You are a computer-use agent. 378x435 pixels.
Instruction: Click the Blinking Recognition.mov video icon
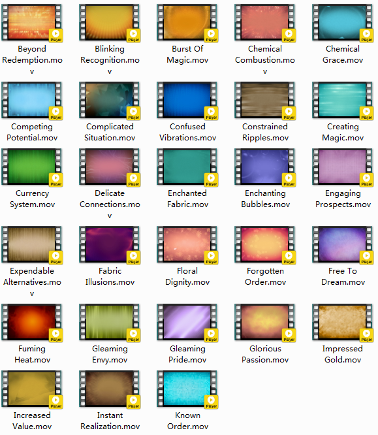[x=110, y=23]
